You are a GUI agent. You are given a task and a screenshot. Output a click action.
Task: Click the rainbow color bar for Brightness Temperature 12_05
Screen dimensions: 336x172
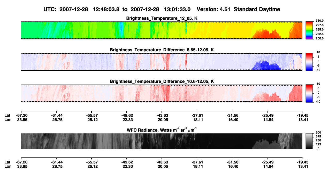(309, 30)
